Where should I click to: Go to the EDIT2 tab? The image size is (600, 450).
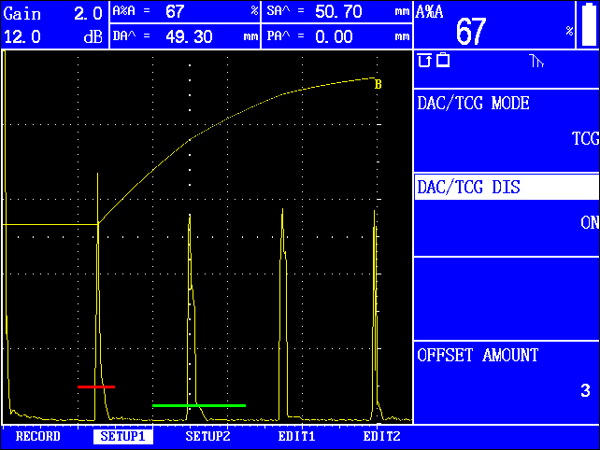[381, 437]
